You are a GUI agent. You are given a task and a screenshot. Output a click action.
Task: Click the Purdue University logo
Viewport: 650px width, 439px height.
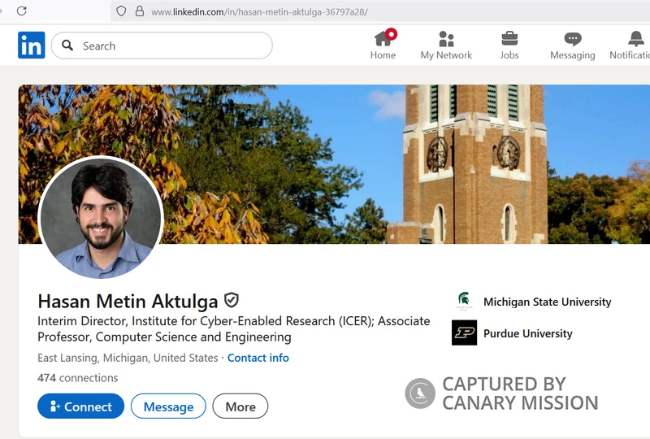point(464,333)
